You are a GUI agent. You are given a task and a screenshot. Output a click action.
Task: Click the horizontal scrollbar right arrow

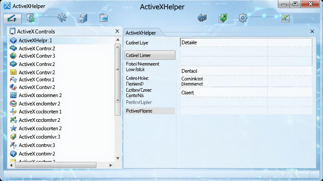click(111, 165)
